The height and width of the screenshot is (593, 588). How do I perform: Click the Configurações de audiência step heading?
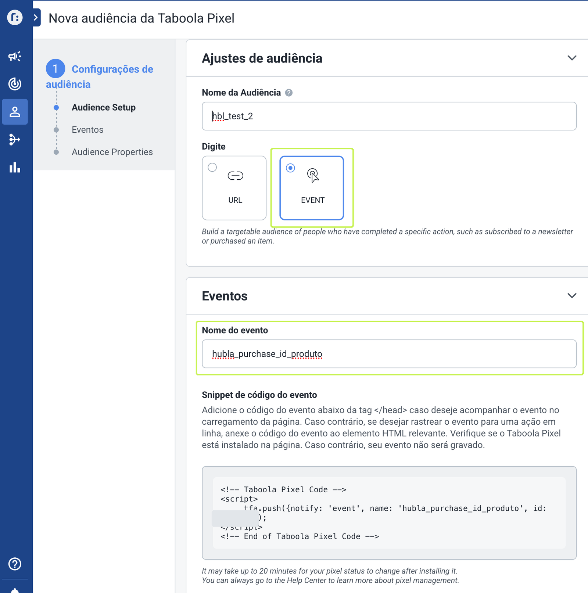100,76
